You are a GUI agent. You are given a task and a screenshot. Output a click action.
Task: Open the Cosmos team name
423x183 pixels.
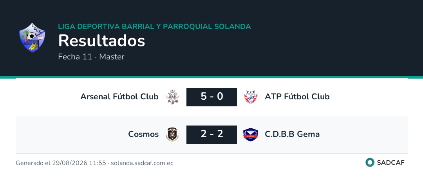pos(143,134)
